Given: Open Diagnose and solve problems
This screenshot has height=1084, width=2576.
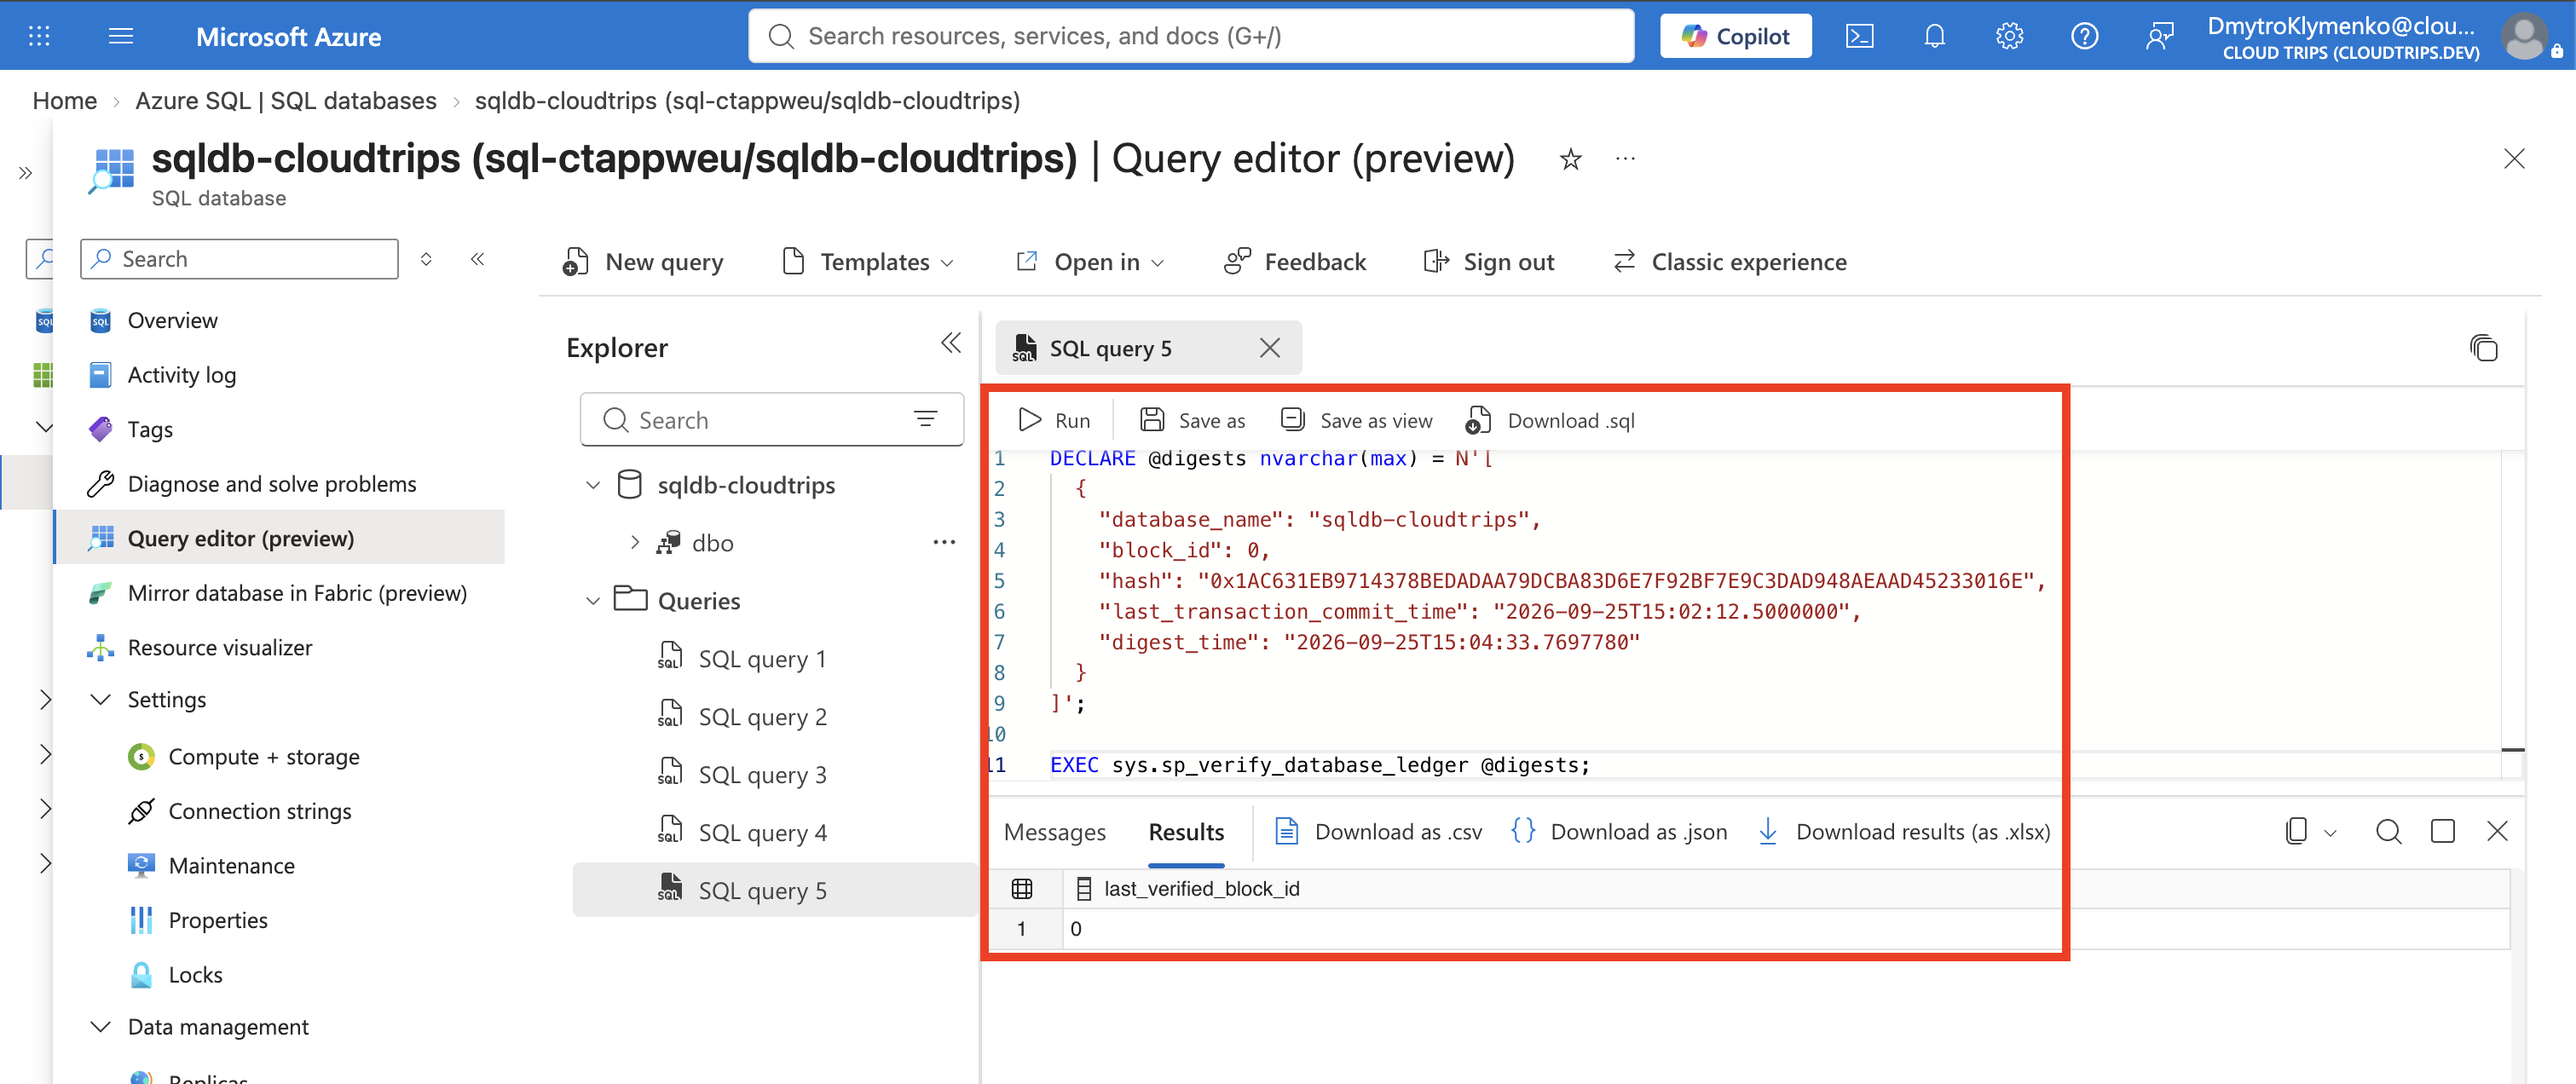Looking at the screenshot, I should point(272,484).
